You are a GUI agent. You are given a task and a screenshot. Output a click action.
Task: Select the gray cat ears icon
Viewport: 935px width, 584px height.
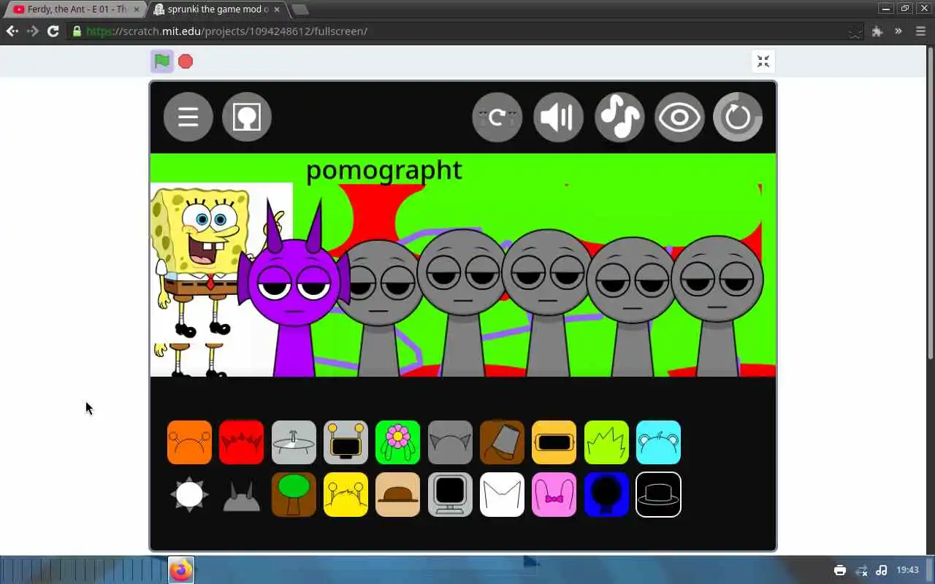click(450, 442)
